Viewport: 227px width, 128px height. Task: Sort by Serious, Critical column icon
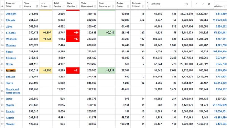tap(143, 6)
